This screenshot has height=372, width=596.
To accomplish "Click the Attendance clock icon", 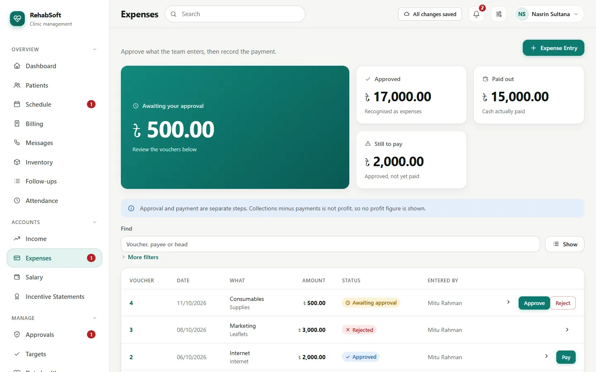I will tap(17, 200).
